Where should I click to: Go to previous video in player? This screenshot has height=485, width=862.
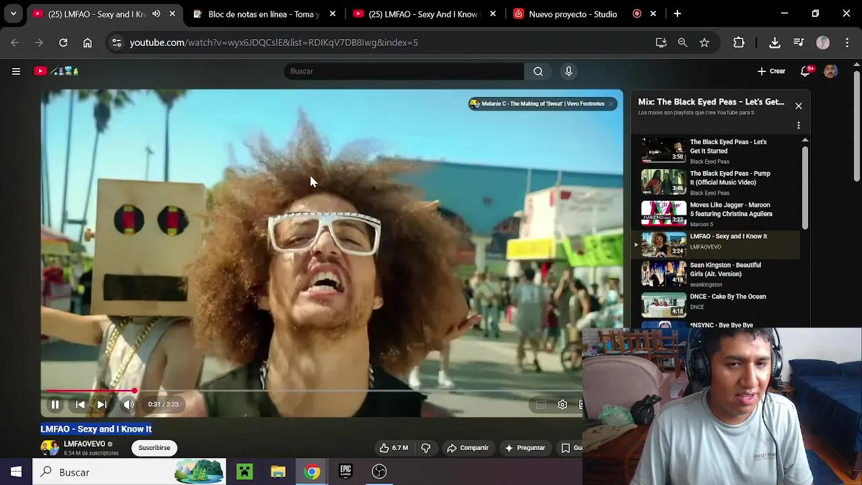coord(80,404)
